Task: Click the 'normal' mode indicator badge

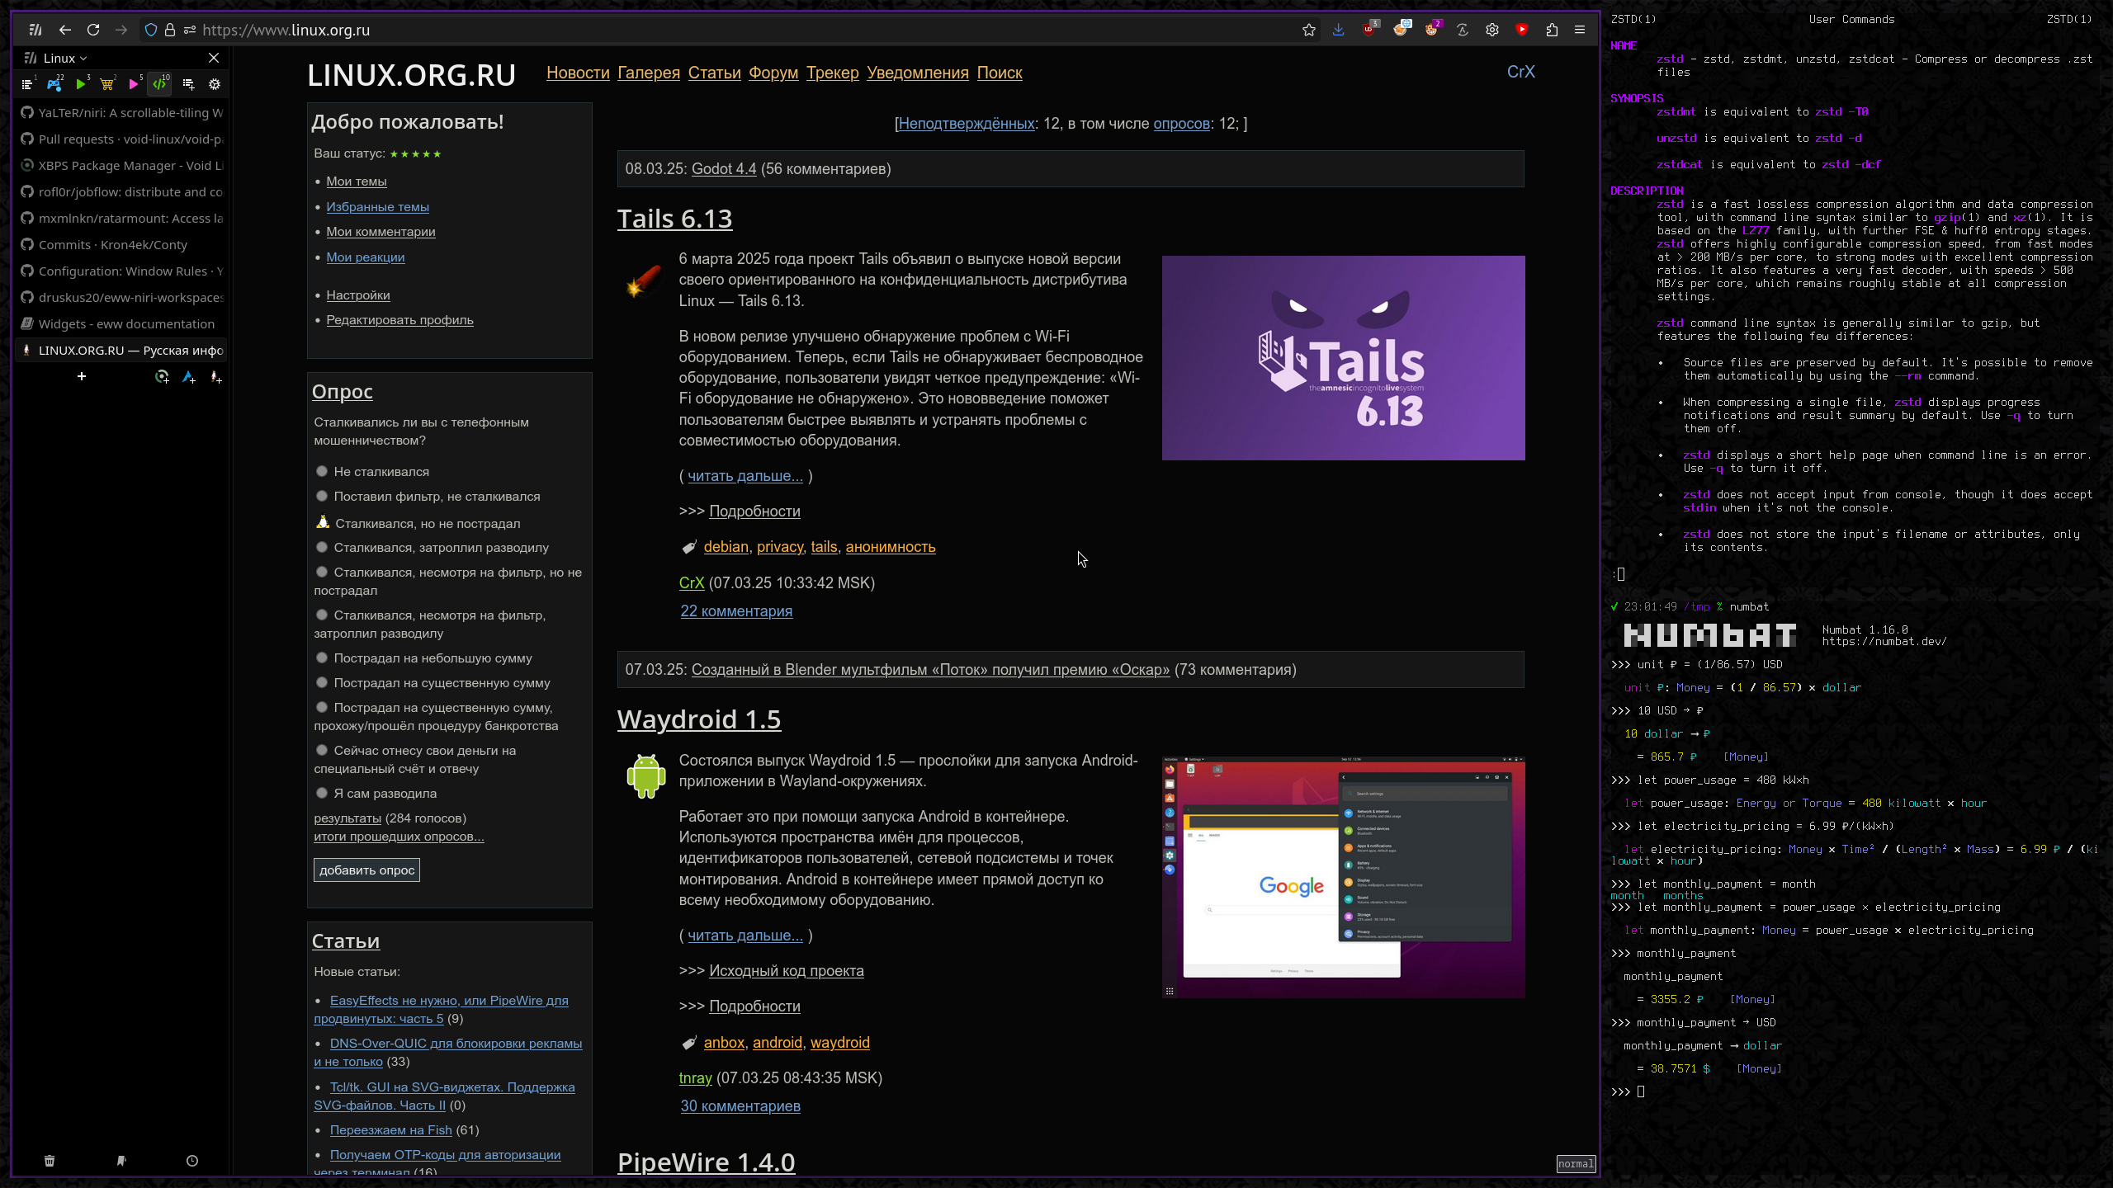Action: 1576,1163
